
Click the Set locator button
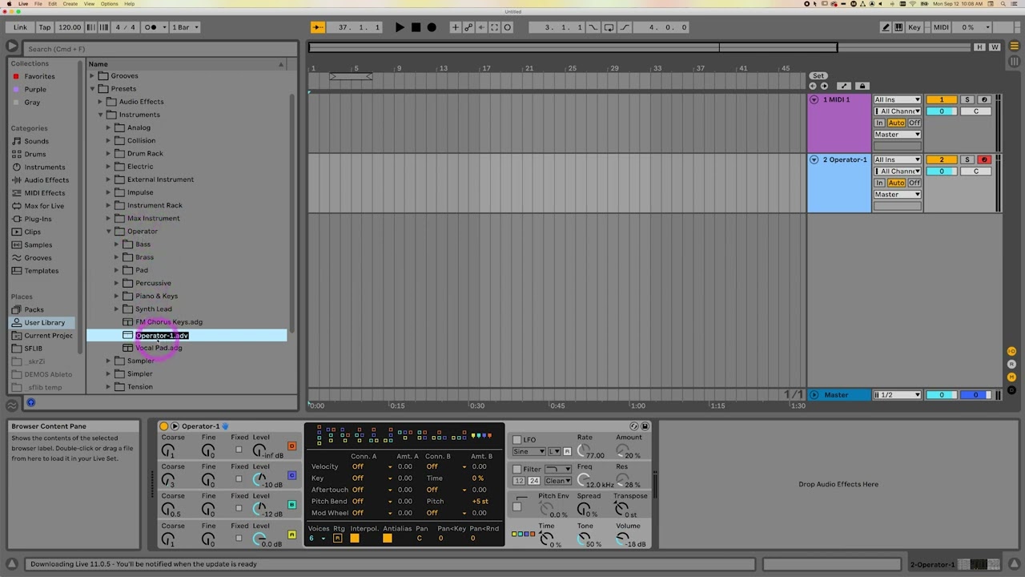818,76
